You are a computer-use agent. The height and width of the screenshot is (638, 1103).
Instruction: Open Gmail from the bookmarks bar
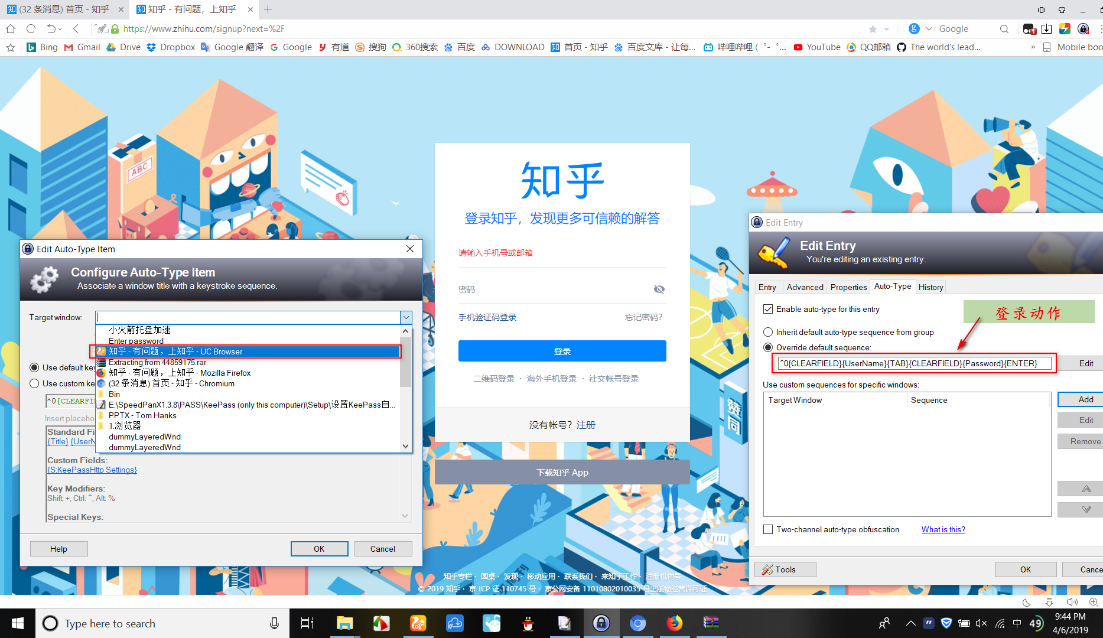(x=82, y=47)
